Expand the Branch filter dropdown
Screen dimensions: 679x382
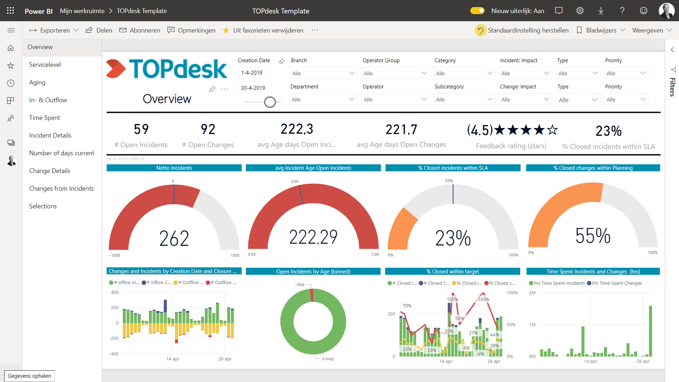(x=323, y=73)
